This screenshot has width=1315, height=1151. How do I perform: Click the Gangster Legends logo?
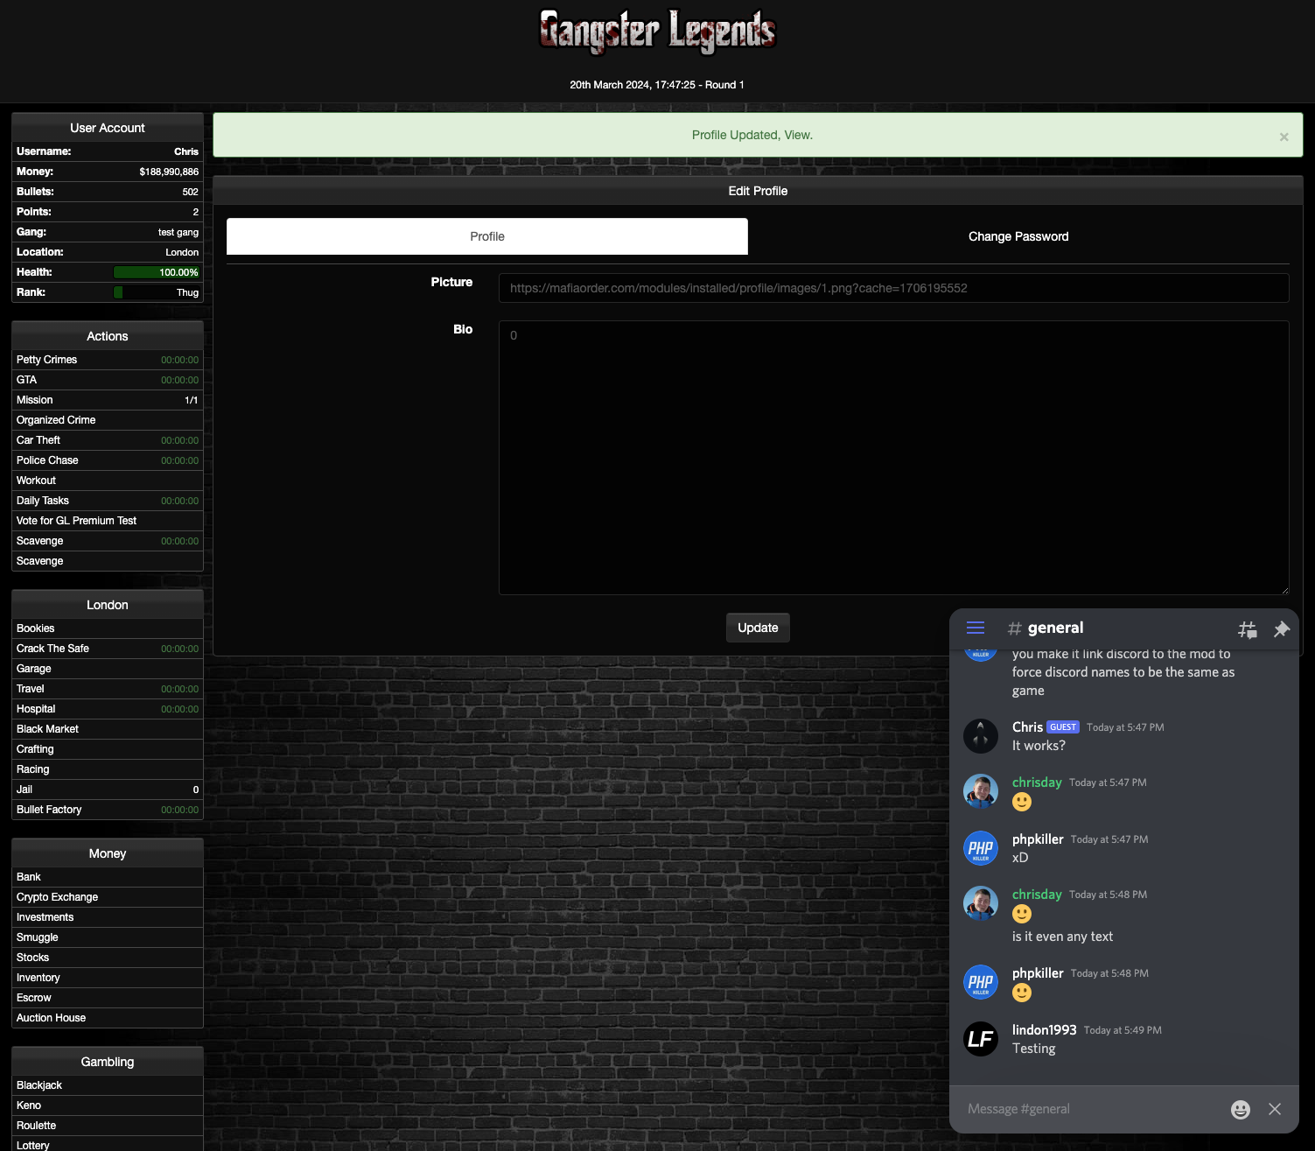point(657,32)
